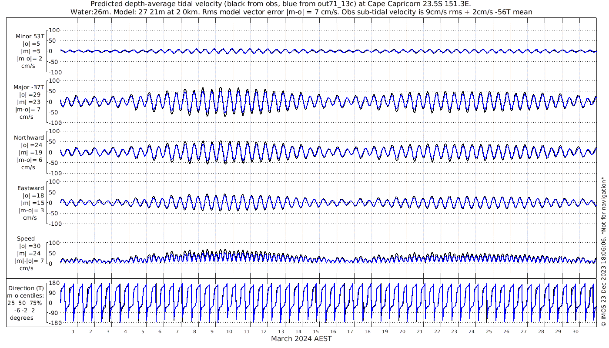Click the '|m| =23' value in Major panel

[x=30, y=102]
